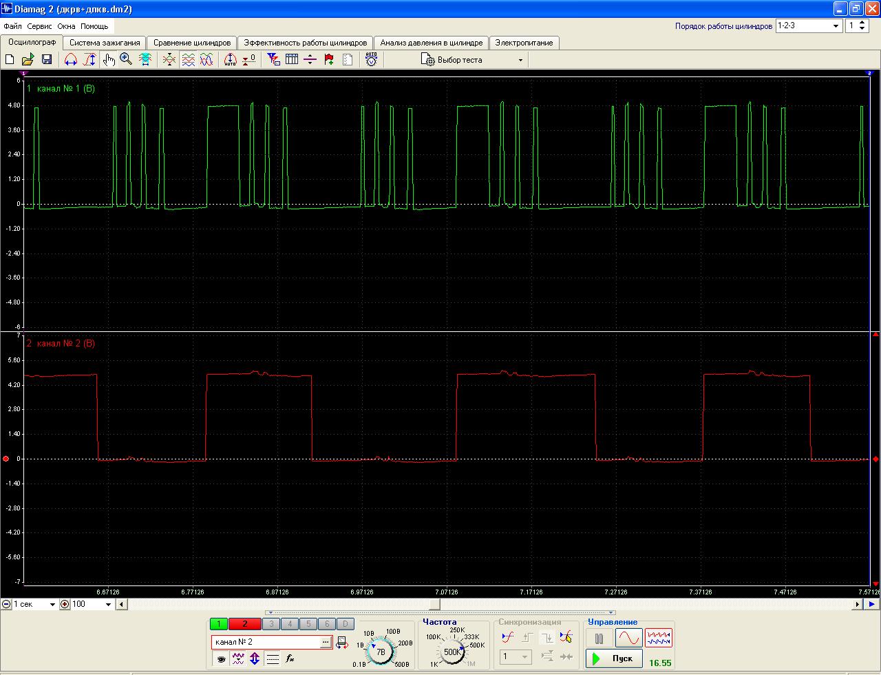Toggle the D digital channel button

coord(345,624)
